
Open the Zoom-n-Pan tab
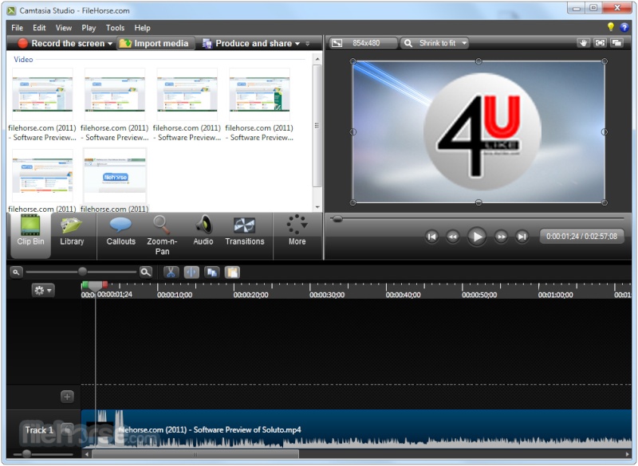click(x=162, y=236)
